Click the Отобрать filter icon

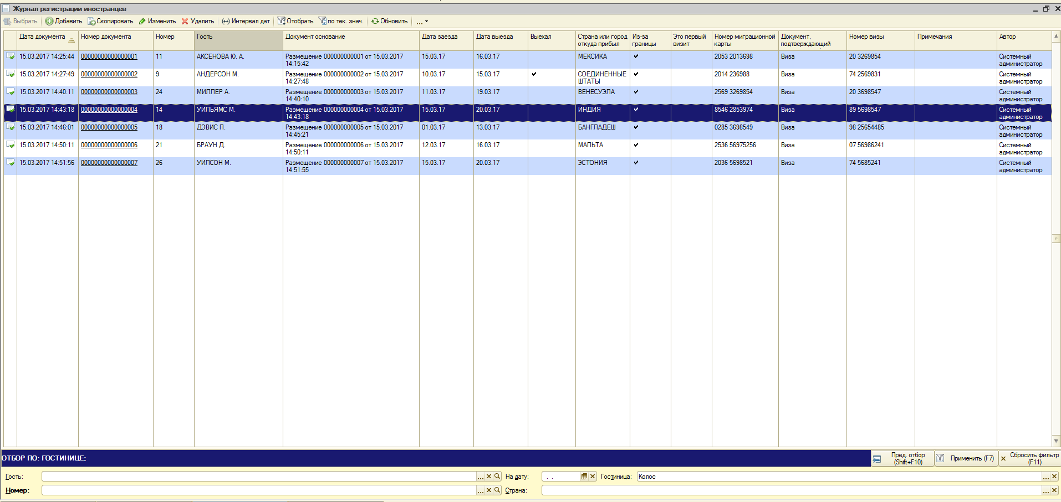click(x=282, y=21)
